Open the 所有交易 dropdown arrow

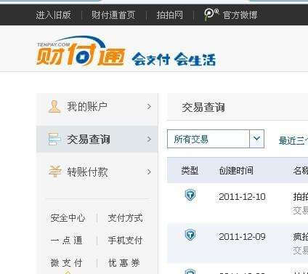coord(256,139)
